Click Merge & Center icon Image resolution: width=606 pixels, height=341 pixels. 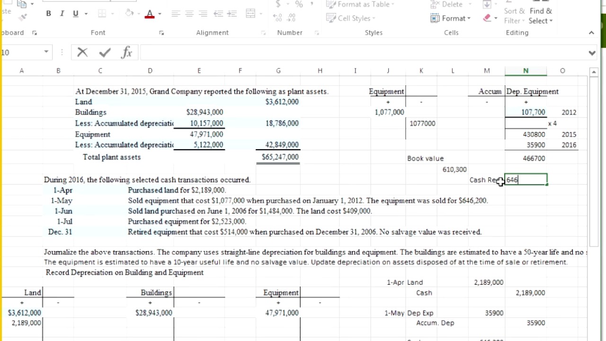click(x=251, y=14)
